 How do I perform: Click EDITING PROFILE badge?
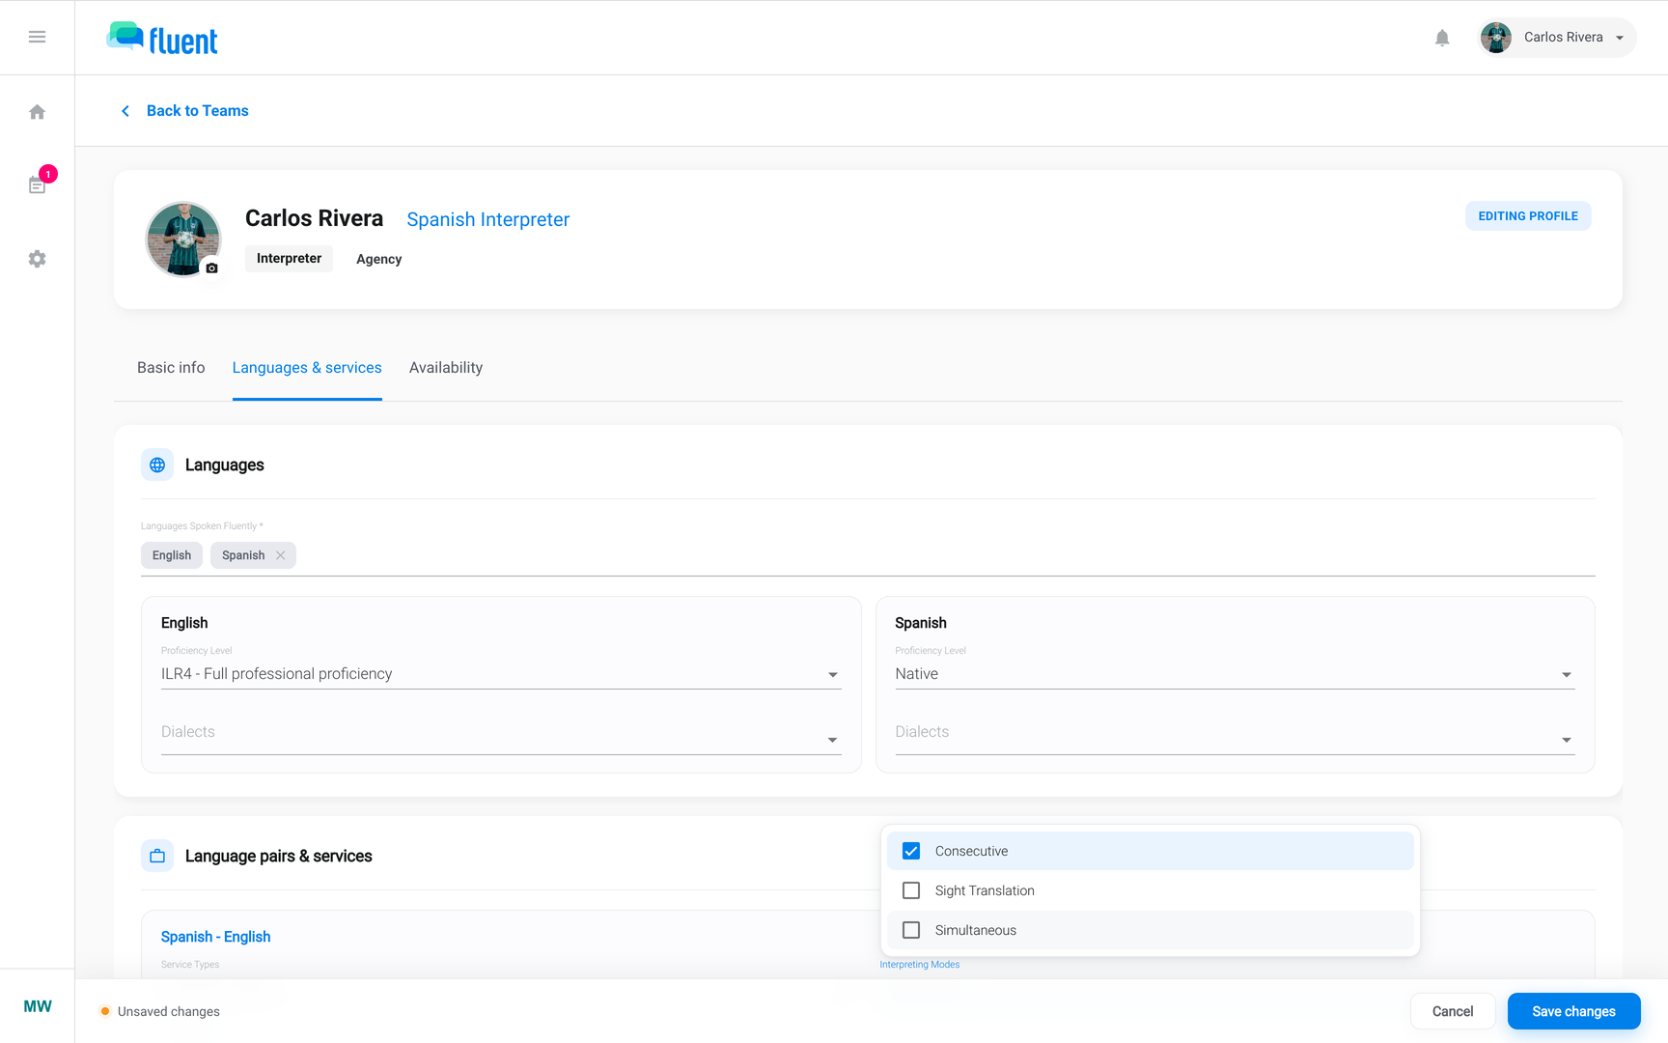[x=1528, y=216]
